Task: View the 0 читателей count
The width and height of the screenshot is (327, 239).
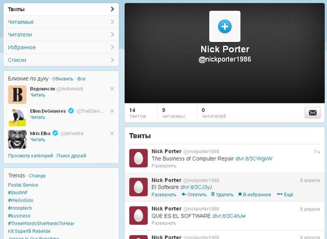Action: pyautogui.click(x=214, y=113)
